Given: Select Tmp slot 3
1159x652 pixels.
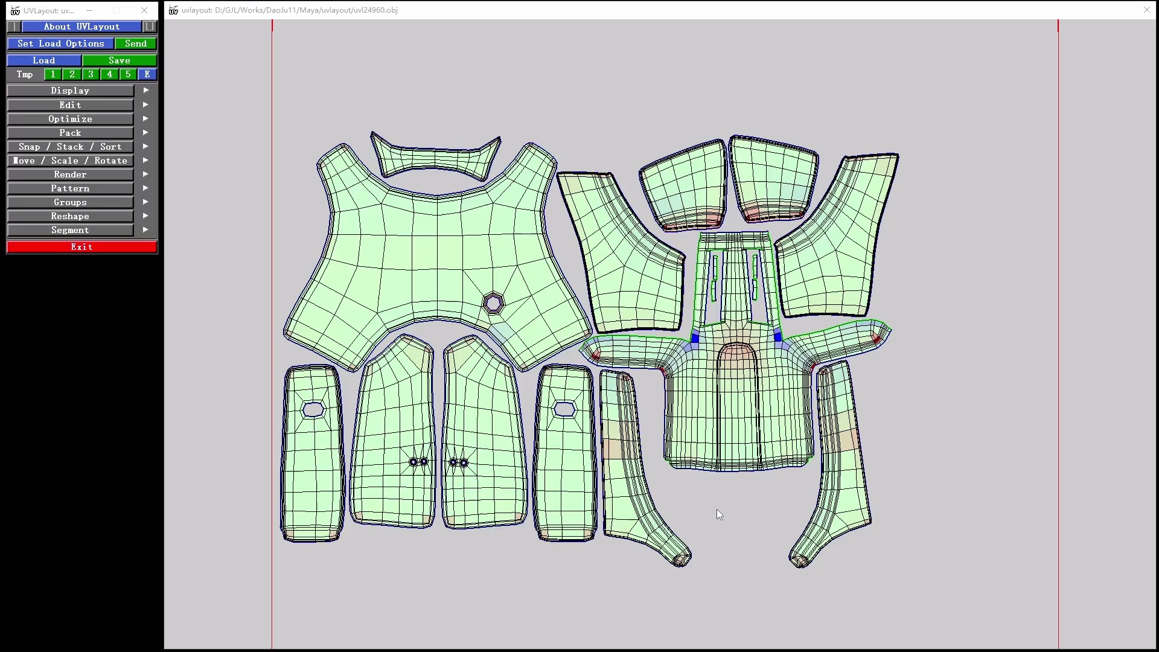Looking at the screenshot, I should [91, 74].
